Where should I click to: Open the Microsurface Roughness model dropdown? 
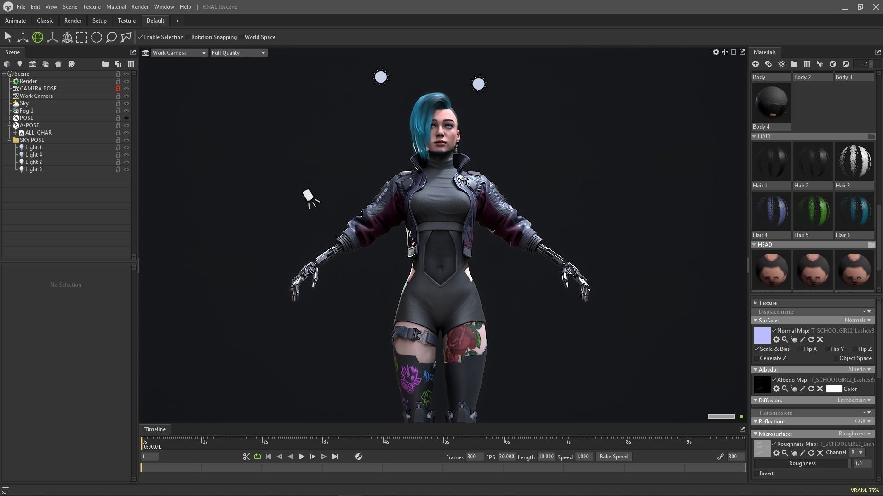pyautogui.click(x=855, y=434)
